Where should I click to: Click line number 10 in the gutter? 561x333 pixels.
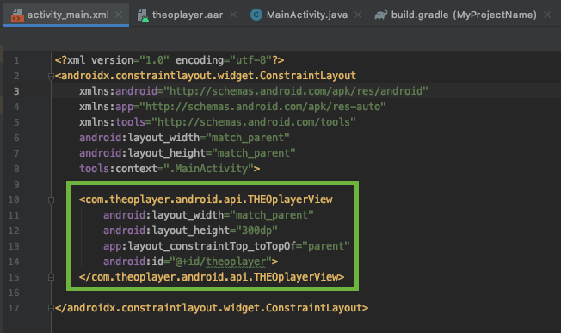pos(14,200)
